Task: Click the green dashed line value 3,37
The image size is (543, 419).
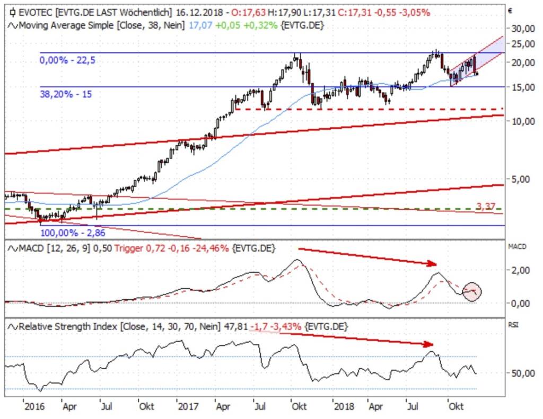Action: pos(486,207)
